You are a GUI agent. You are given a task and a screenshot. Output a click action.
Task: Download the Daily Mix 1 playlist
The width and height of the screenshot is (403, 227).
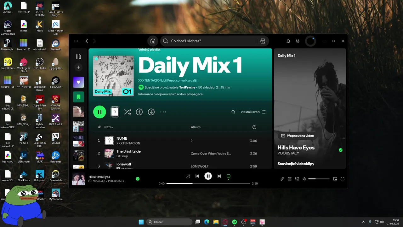click(151, 112)
